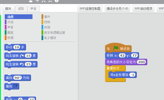164x100 pixels.
Task: Click the 移动 10 步 palette block
Action: pos(15,47)
